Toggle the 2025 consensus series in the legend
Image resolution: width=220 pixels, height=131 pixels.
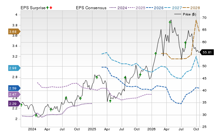(136, 8)
